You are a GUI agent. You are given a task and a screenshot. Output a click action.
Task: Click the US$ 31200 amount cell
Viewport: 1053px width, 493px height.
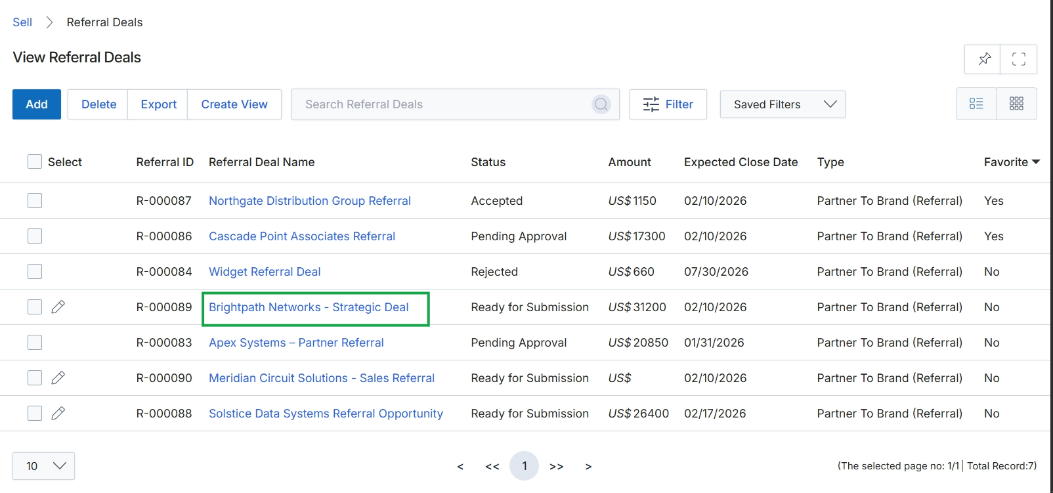click(x=637, y=307)
